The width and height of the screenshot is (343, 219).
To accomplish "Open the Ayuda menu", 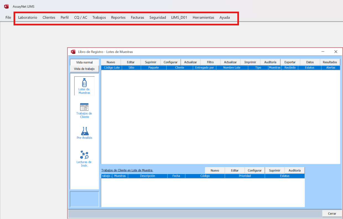I will click(225, 17).
